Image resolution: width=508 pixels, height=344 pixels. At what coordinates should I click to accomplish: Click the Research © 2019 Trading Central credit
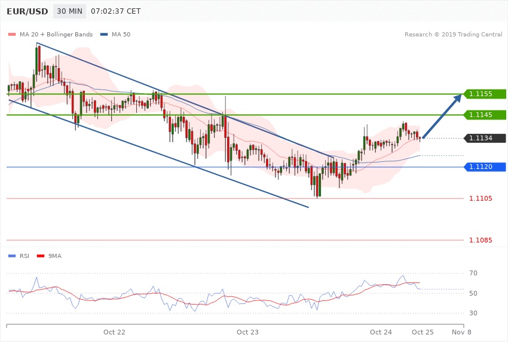coord(453,34)
